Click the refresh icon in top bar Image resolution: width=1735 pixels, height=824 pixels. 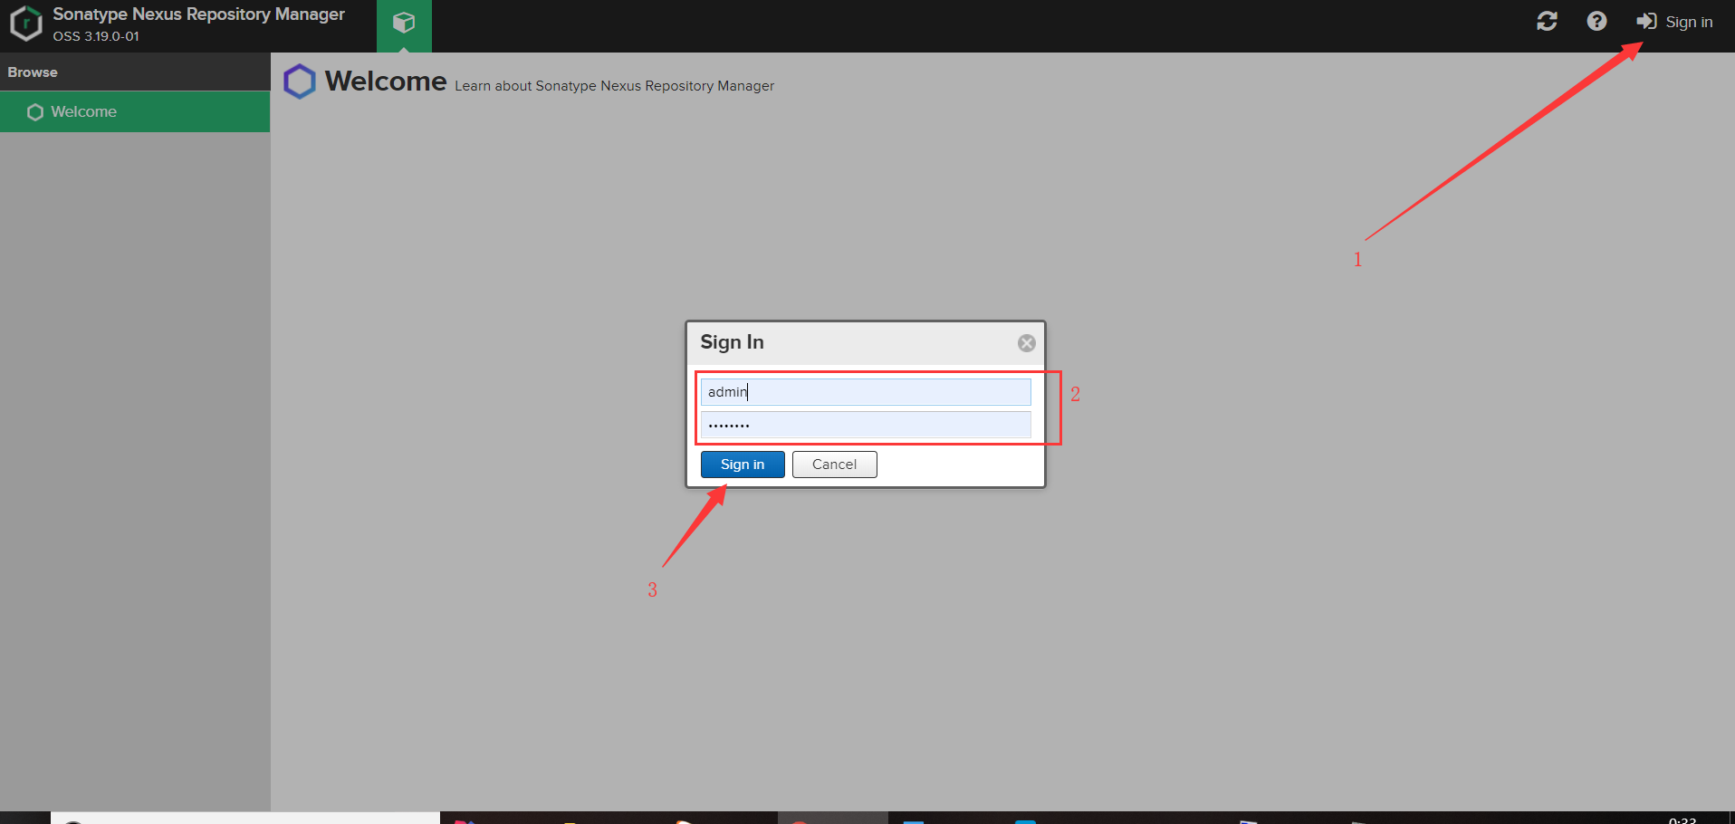coord(1547,22)
